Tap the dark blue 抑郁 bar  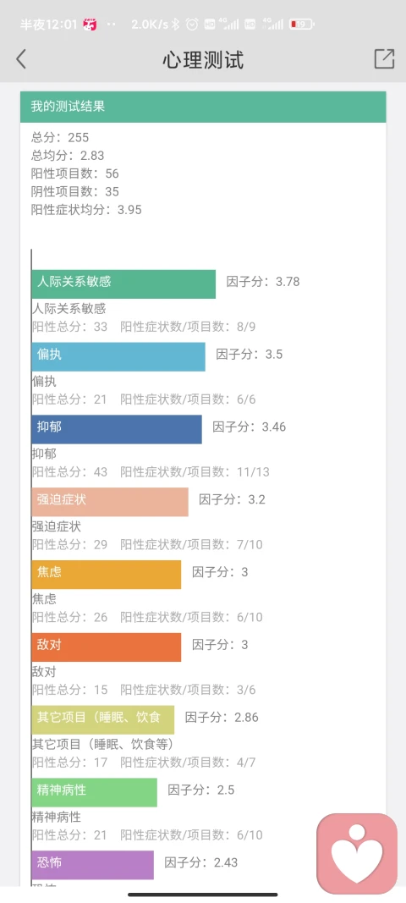117,429
